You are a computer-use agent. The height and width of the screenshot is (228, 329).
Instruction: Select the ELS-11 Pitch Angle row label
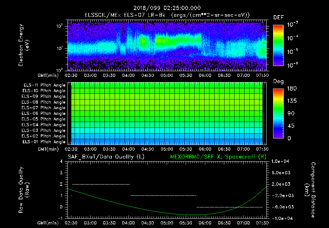click(x=44, y=85)
